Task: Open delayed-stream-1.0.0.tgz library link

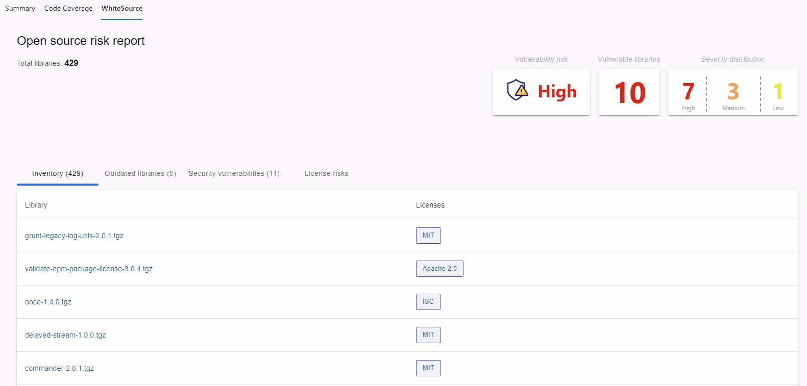Action: 65,336
